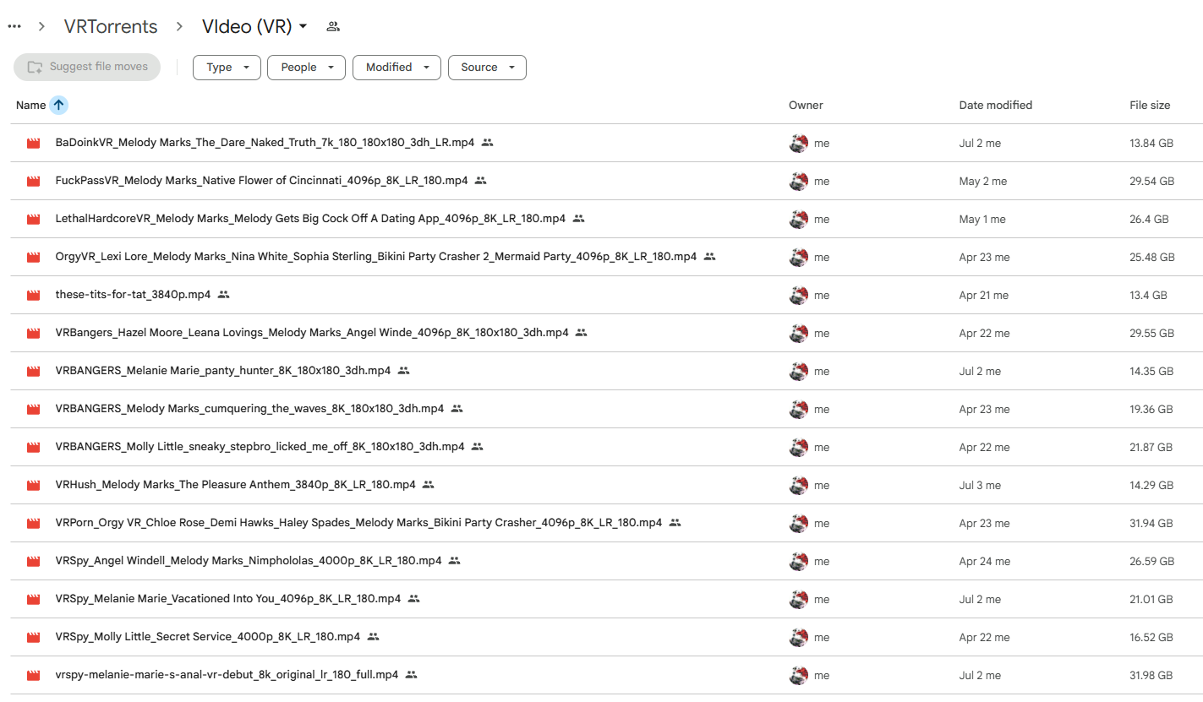
Task: Click the video icon in the 31.98 GB row
Action: point(34,675)
